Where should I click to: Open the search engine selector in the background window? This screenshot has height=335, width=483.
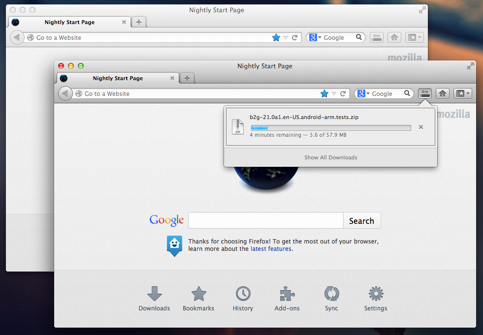pyautogui.click(x=315, y=37)
